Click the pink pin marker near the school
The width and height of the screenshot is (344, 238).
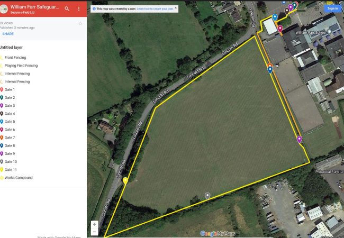280,28
